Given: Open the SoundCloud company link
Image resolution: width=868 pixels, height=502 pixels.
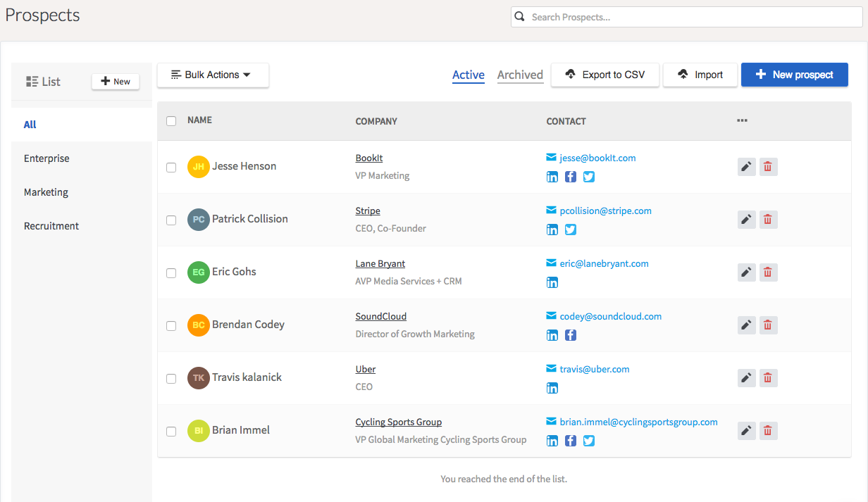Looking at the screenshot, I should pos(380,317).
